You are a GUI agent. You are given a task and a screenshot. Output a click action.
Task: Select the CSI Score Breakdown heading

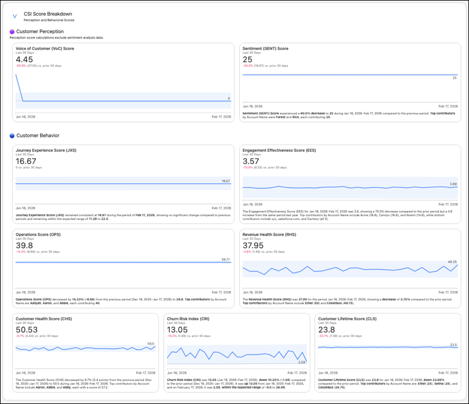point(48,14)
